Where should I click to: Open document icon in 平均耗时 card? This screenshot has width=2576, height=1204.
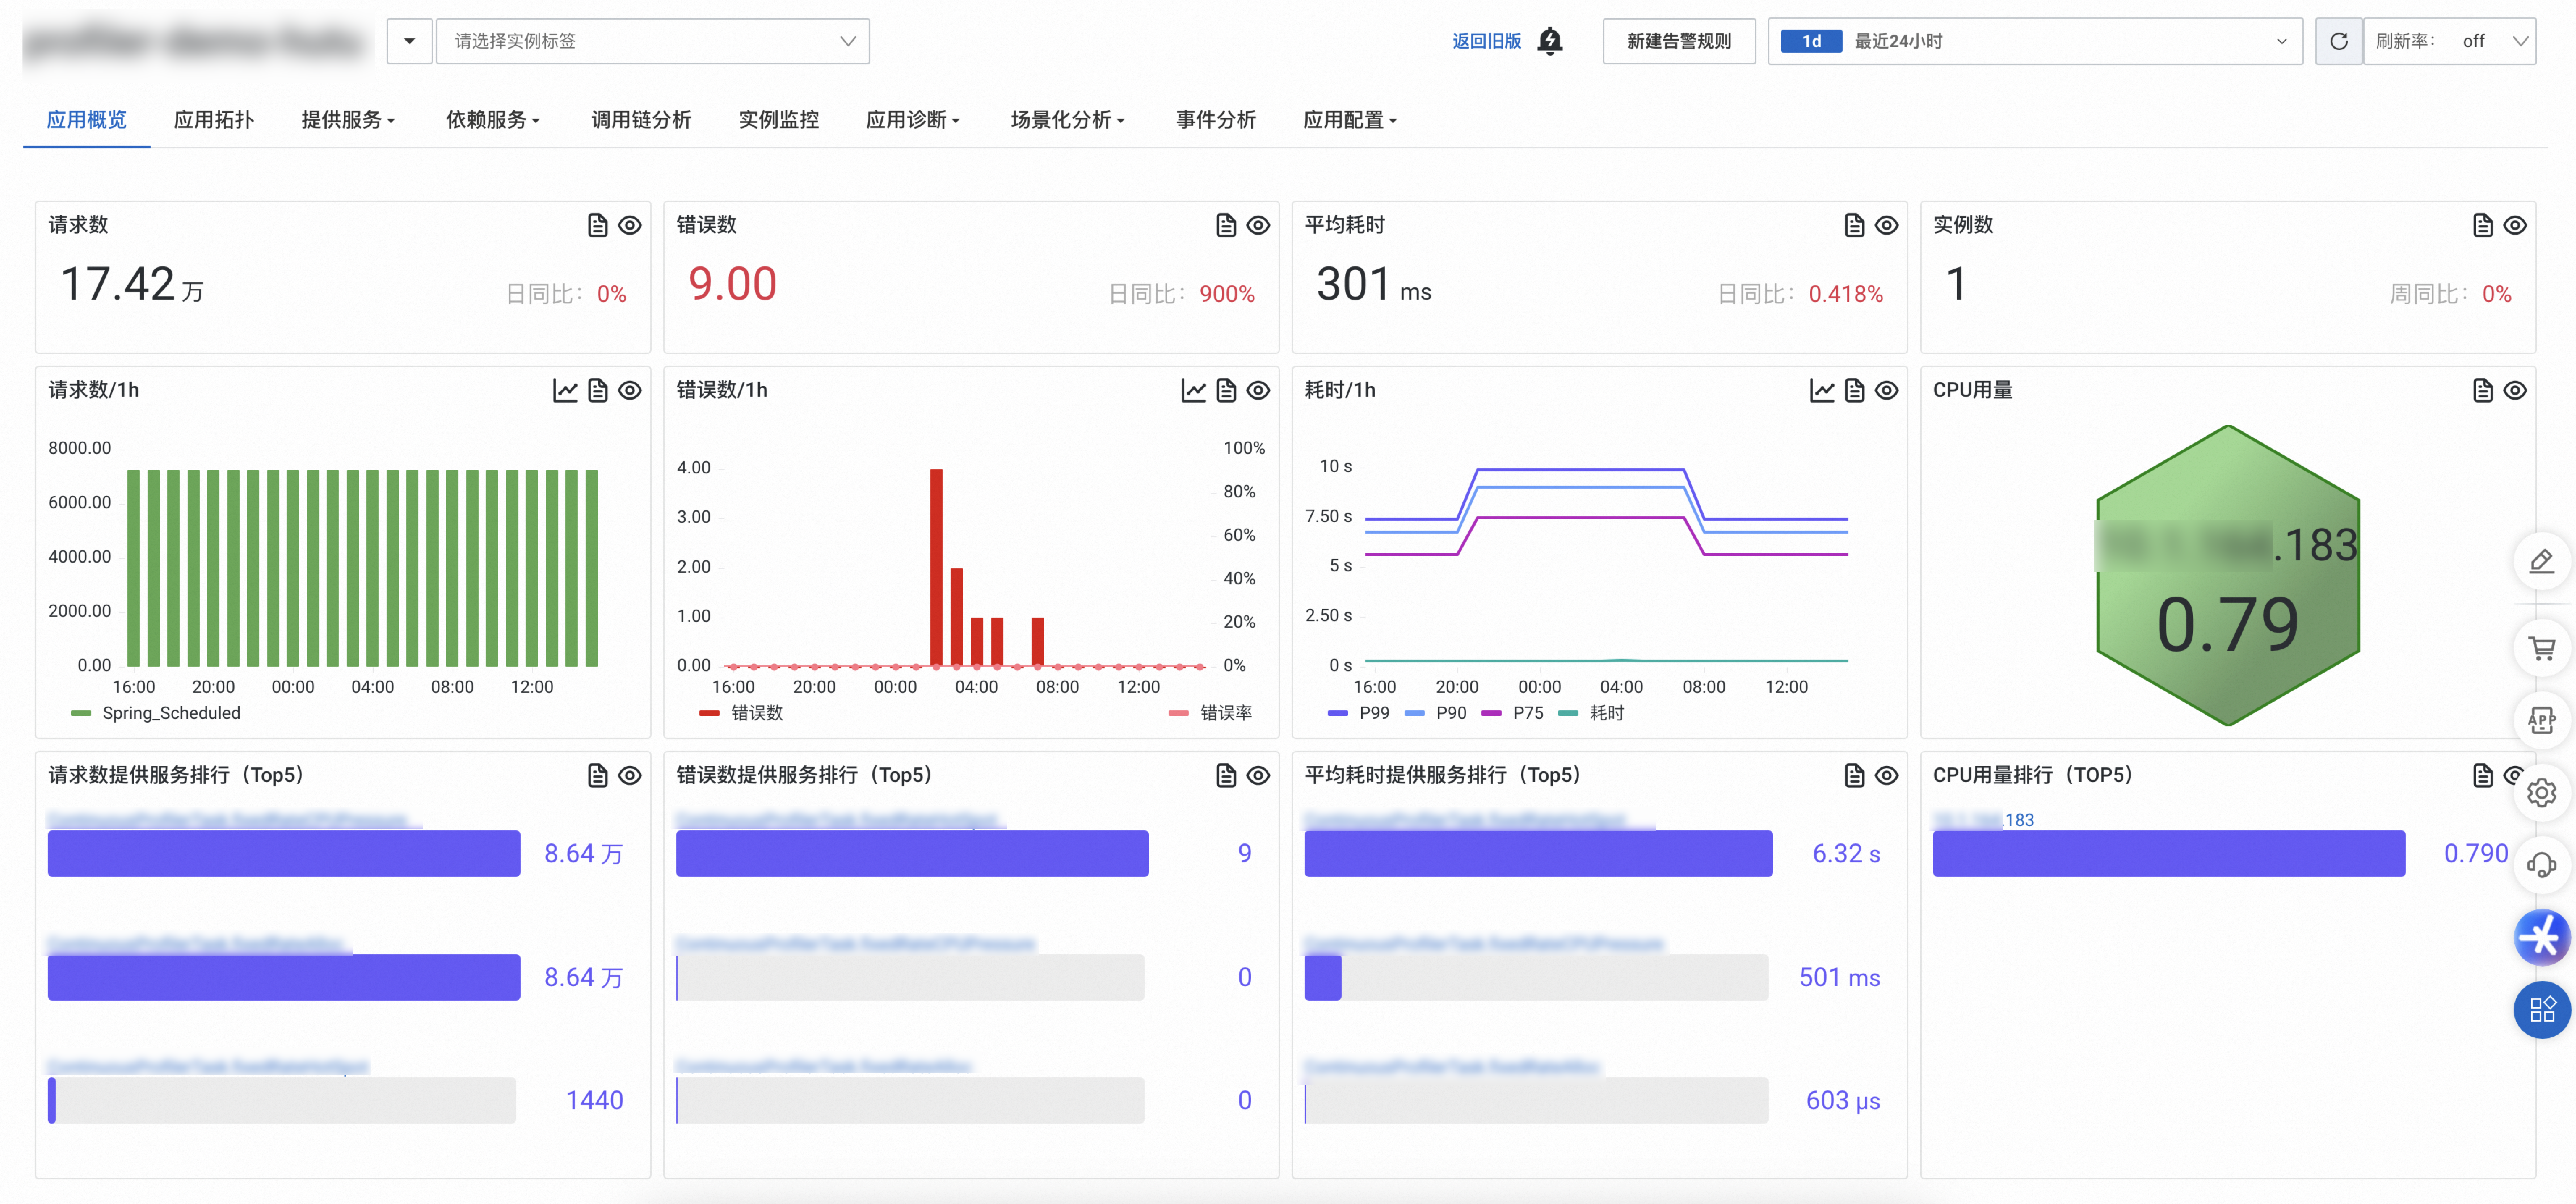click(x=1854, y=225)
